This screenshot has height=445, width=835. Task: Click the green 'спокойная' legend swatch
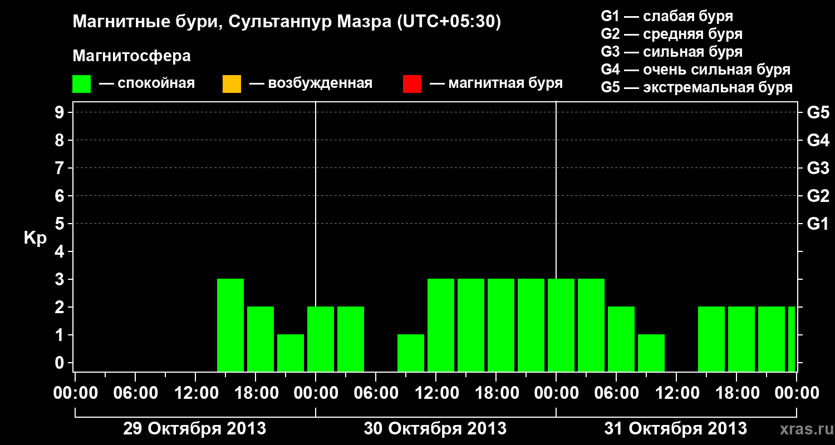point(82,84)
